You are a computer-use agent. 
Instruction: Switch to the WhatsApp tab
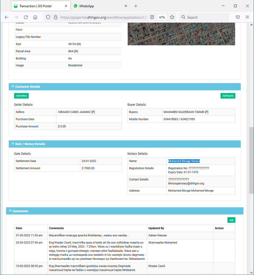(x=101, y=6)
